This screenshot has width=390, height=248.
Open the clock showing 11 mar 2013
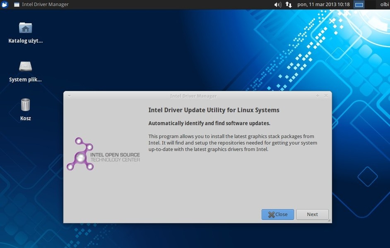pyautogui.click(x=323, y=5)
